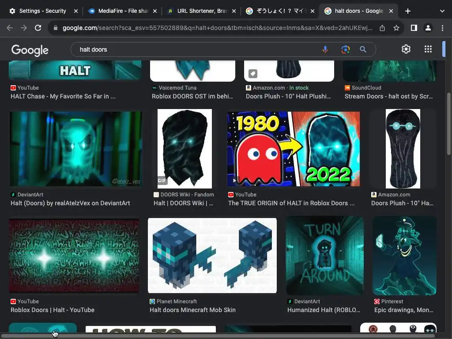Search by image with Google Lens
The height and width of the screenshot is (339, 452).
point(345,49)
